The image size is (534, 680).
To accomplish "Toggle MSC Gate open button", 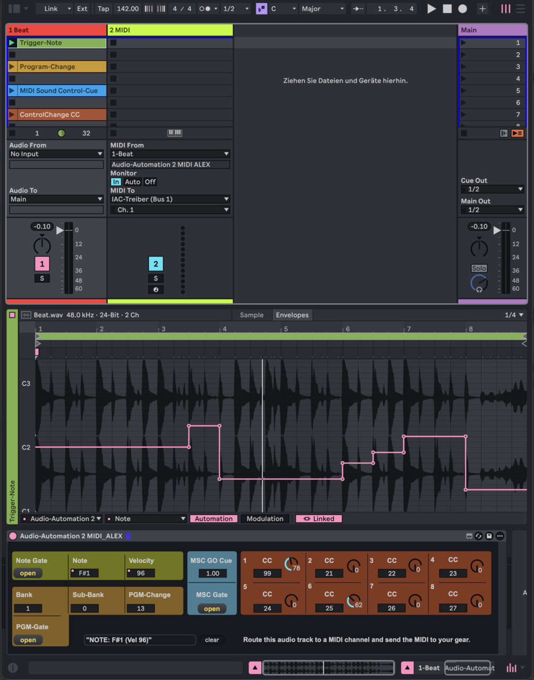I will pyautogui.click(x=212, y=609).
